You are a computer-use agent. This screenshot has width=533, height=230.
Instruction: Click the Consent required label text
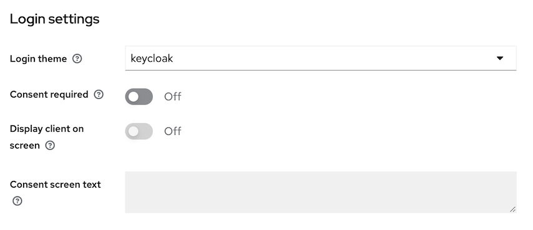(x=49, y=94)
